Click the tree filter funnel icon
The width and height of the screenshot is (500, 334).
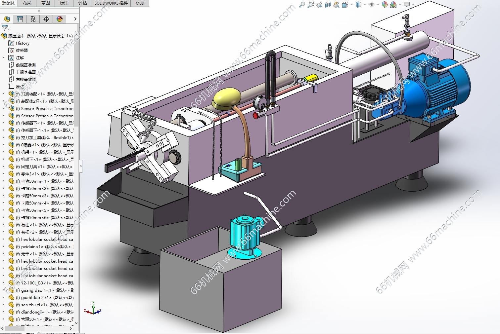(5, 28)
